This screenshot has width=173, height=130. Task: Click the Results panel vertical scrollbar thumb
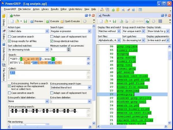[170, 55]
